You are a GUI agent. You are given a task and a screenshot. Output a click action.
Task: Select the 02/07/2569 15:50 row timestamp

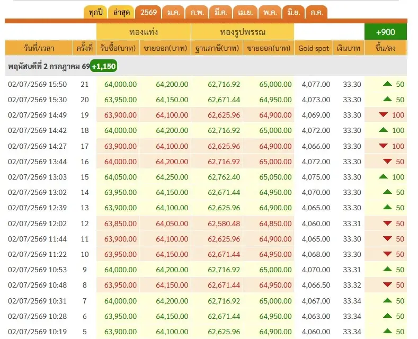tap(37, 84)
